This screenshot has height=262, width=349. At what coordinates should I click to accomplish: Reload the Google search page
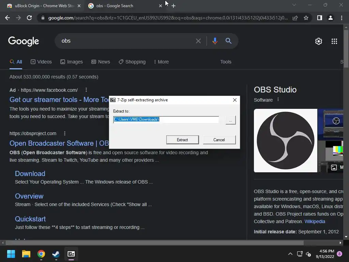click(29, 18)
